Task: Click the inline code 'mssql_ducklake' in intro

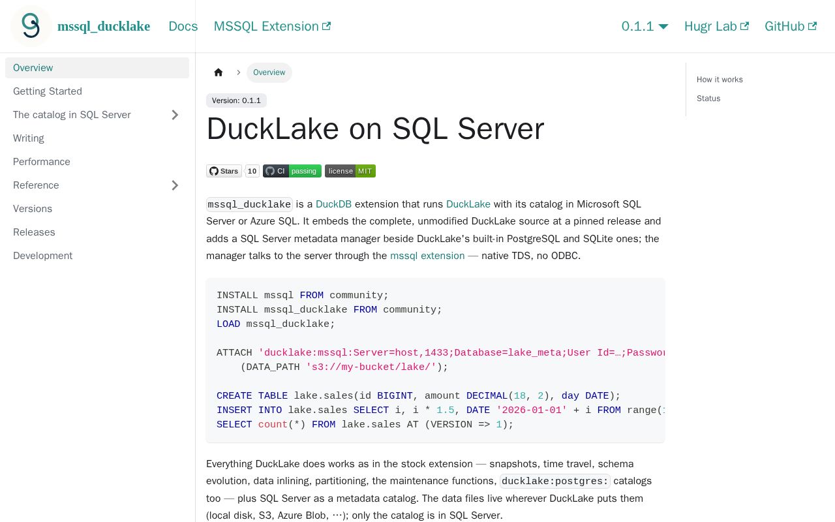Action: (x=249, y=204)
